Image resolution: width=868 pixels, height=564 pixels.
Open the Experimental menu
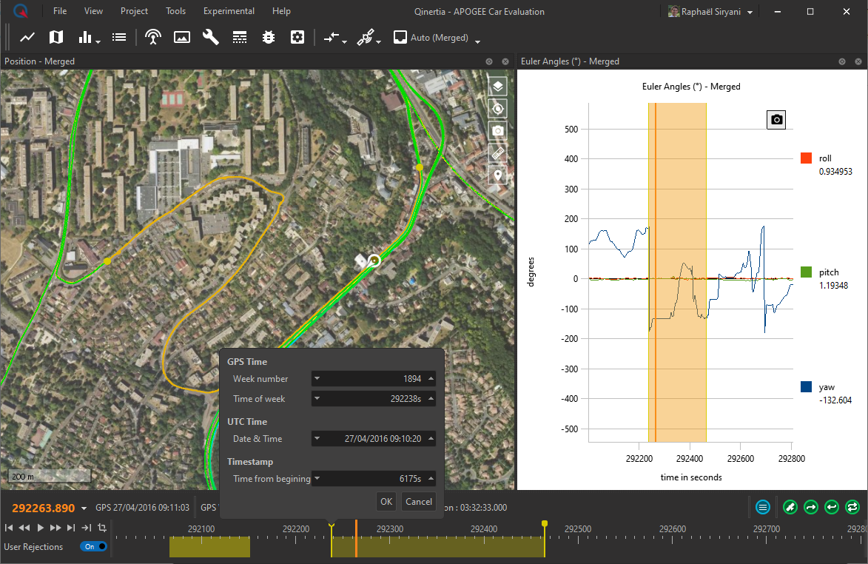229,11
